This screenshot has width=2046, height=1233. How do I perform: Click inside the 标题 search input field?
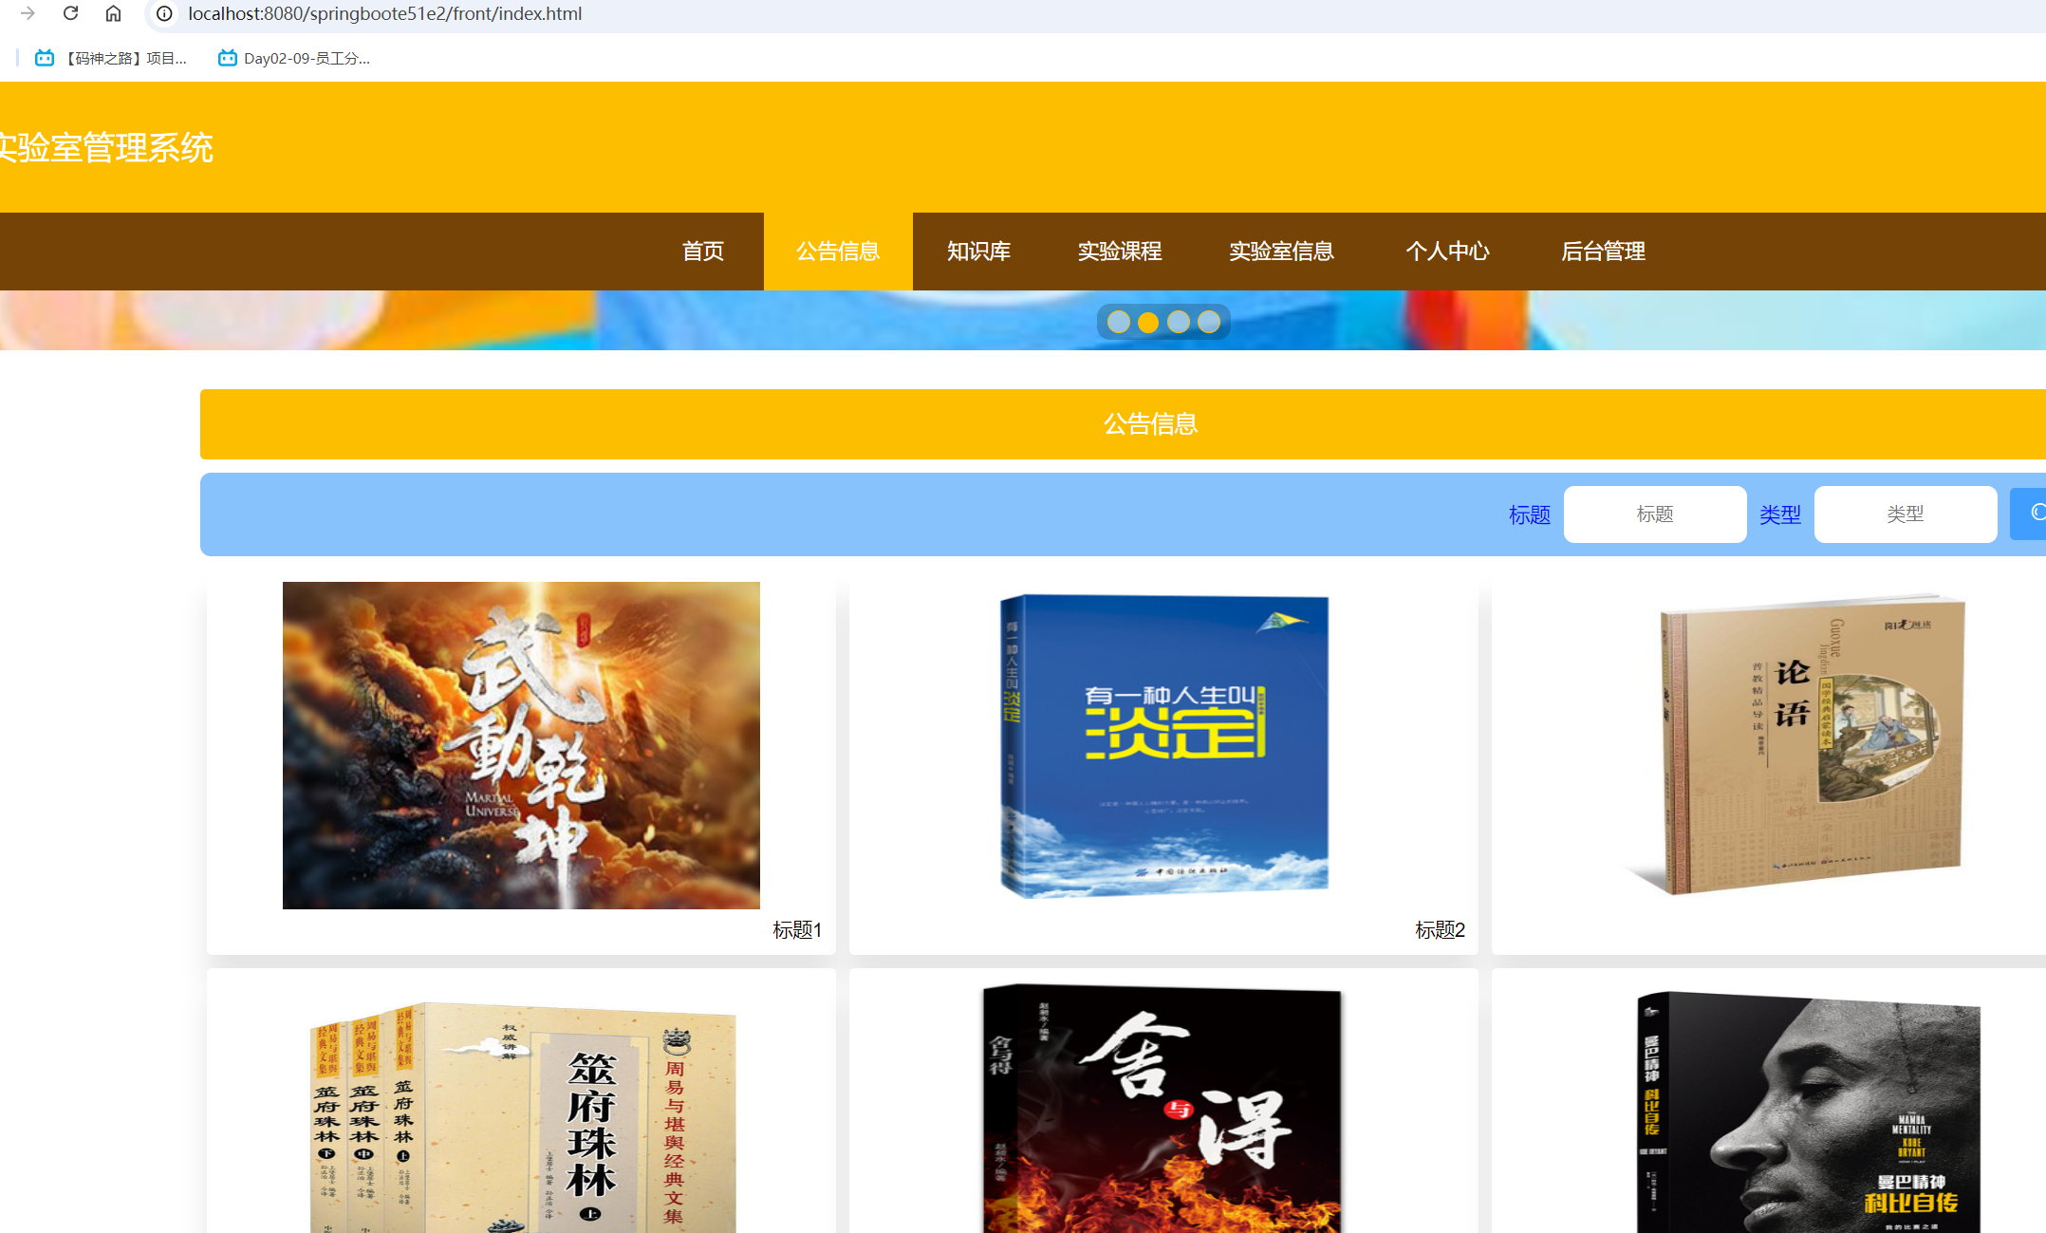click(1655, 514)
